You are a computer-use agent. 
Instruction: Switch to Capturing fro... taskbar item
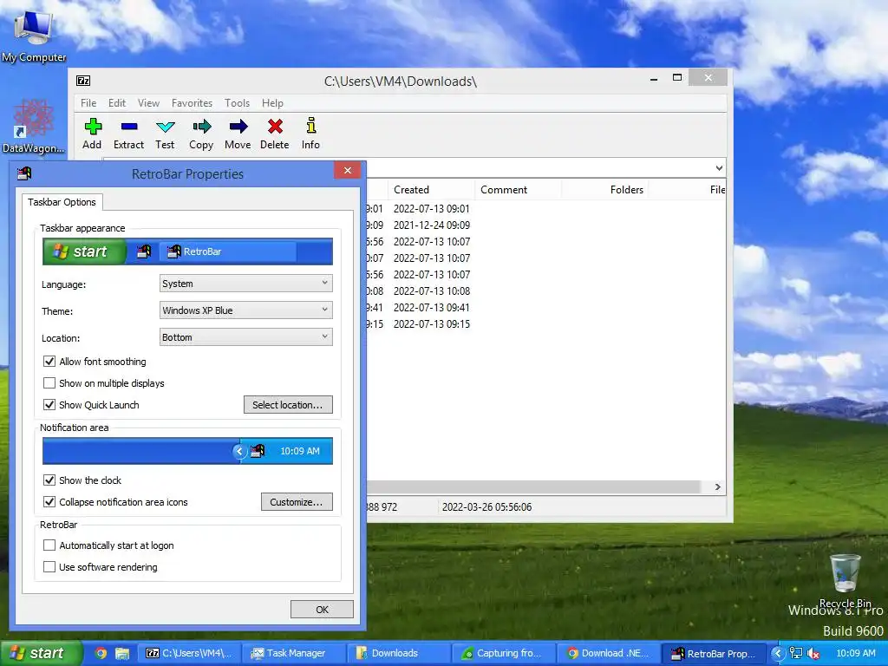tap(504, 653)
